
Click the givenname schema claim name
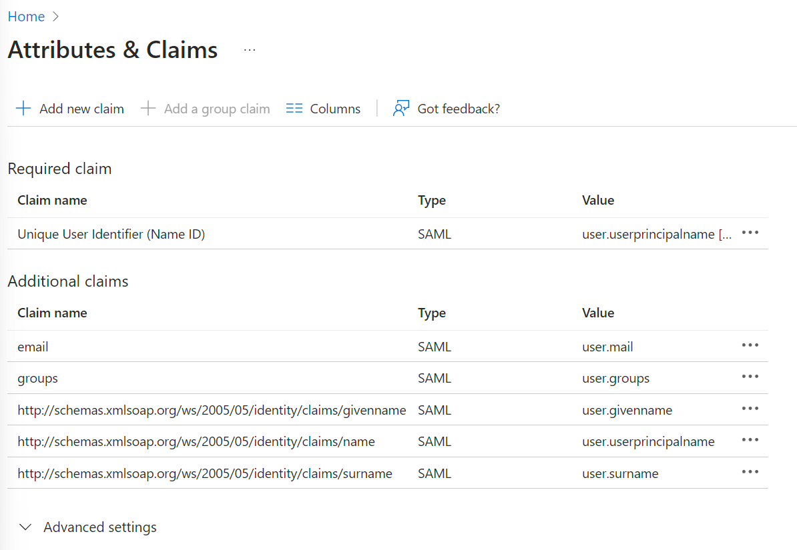click(x=212, y=410)
